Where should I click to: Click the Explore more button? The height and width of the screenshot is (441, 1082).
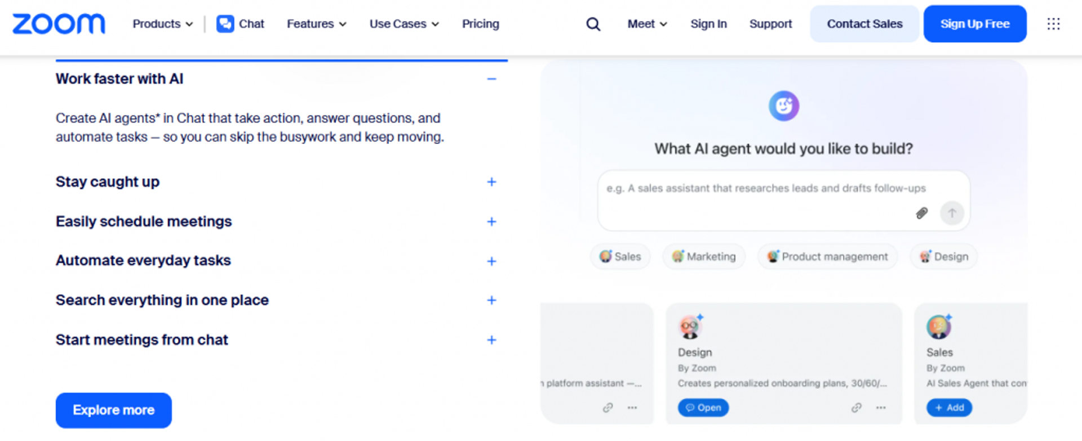(x=114, y=410)
